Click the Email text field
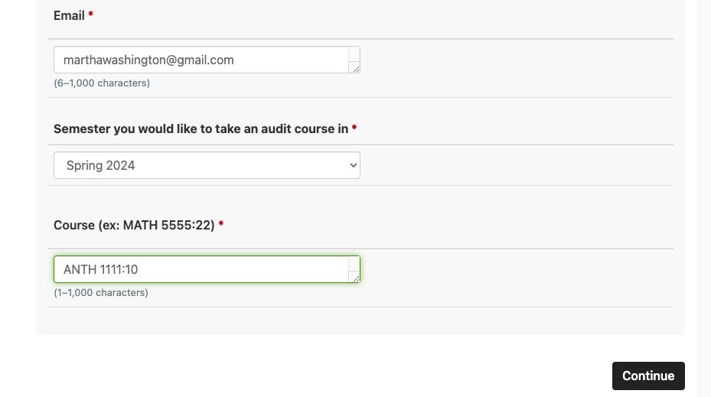The width and height of the screenshot is (711, 397). click(x=207, y=60)
